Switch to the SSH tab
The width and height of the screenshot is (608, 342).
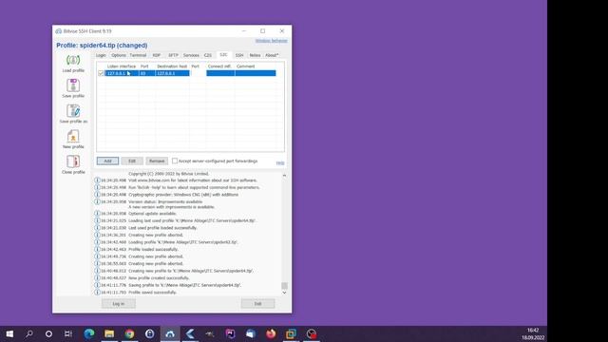(x=239, y=55)
